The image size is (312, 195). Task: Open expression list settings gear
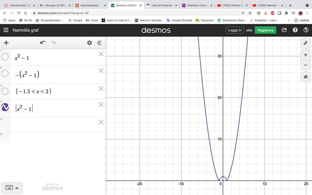89,43
